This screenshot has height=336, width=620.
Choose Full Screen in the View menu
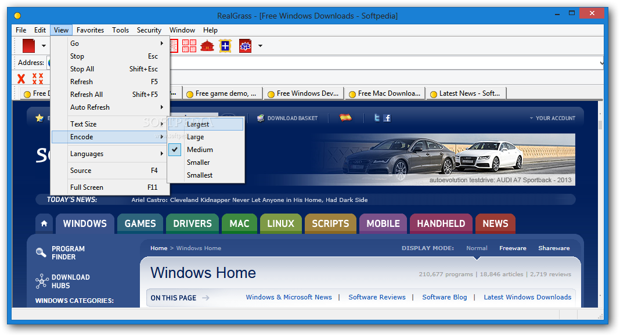click(x=110, y=187)
